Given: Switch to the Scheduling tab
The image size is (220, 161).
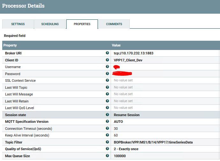Looking at the screenshot, I should click(50, 24).
